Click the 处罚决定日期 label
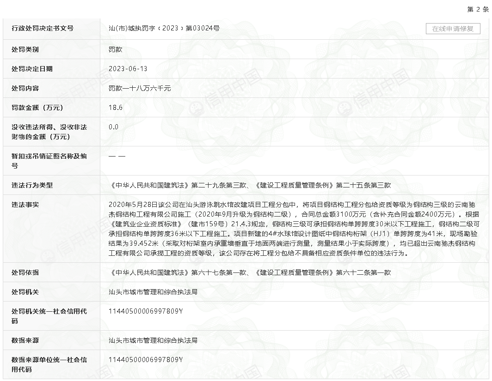The width and height of the screenshot is (492, 381). 32,69
